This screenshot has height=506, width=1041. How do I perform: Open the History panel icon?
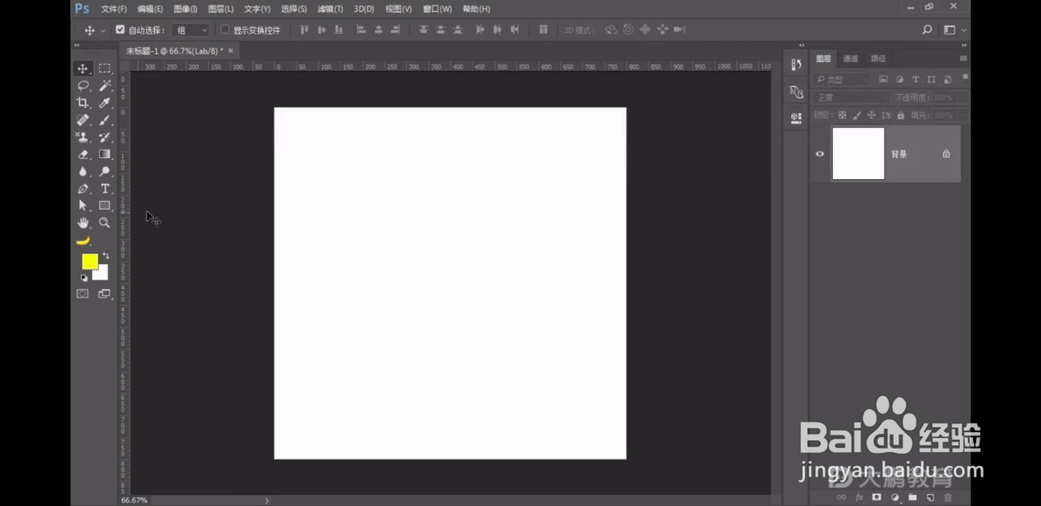click(796, 64)
